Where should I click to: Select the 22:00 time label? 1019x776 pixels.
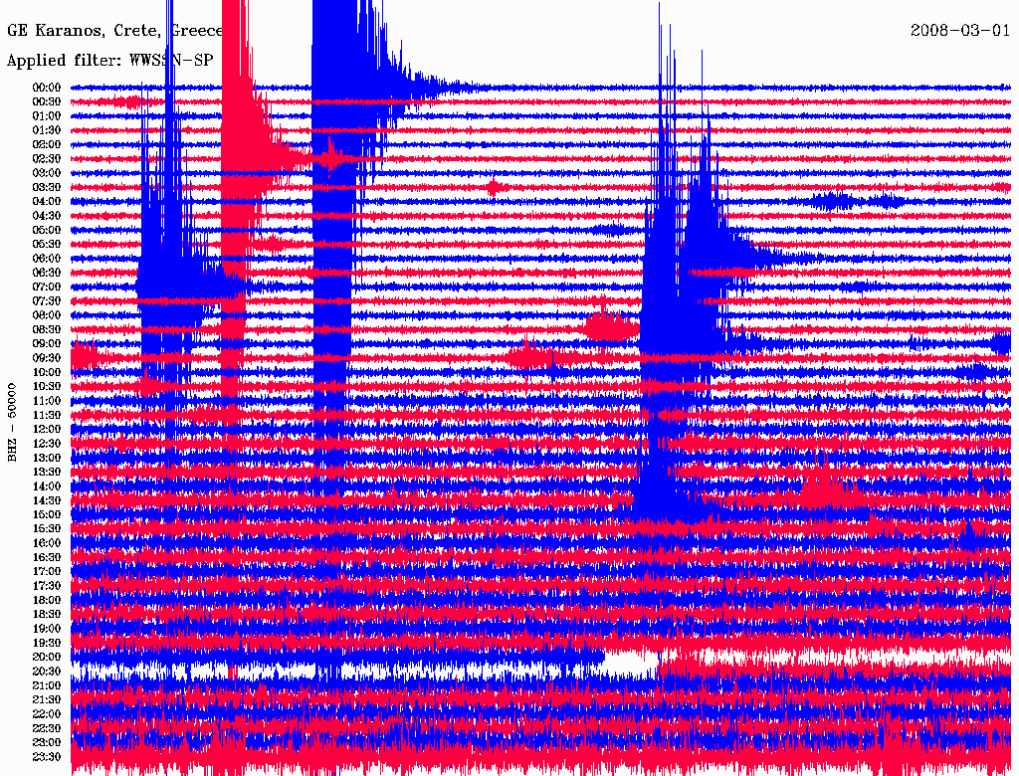coord(47,714)
